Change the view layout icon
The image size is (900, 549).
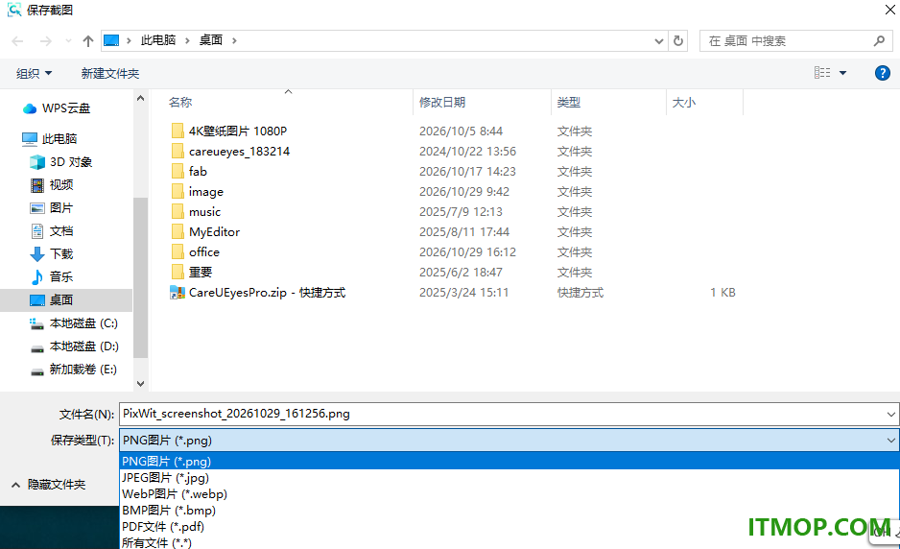822,72
